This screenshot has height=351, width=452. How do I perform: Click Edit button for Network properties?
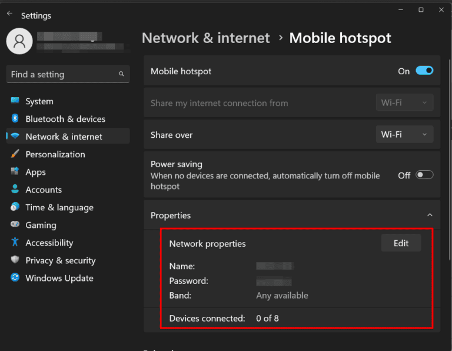(401, 243)
